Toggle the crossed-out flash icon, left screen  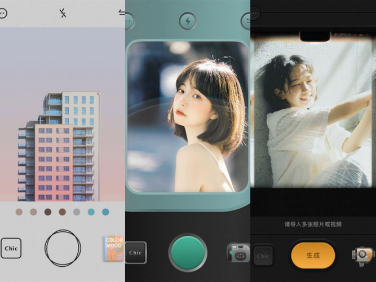pos(63,13)
